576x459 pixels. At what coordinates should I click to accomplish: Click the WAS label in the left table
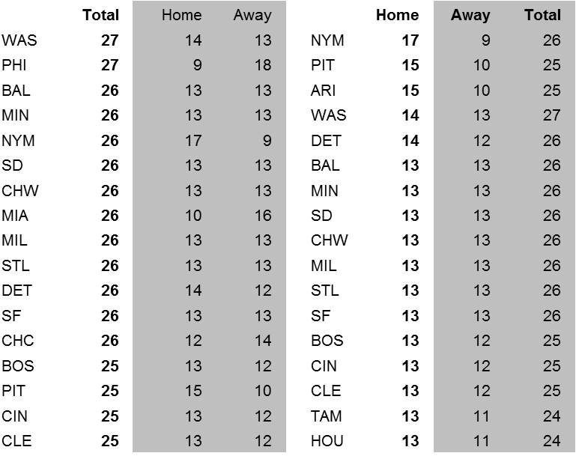point(19,40)
